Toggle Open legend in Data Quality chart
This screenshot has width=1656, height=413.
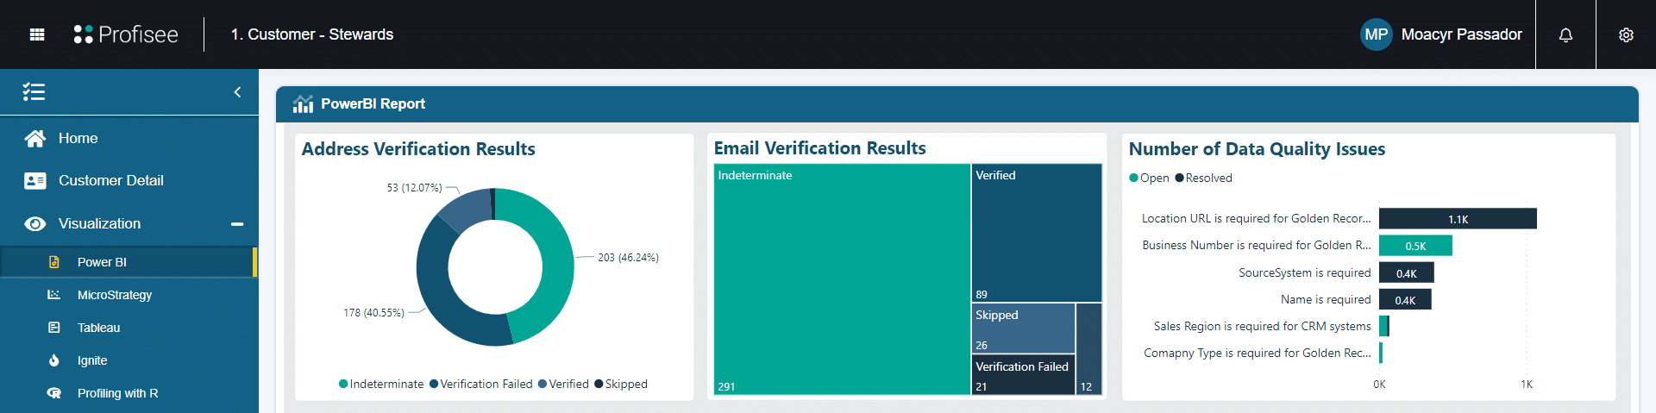[1149, 178]
